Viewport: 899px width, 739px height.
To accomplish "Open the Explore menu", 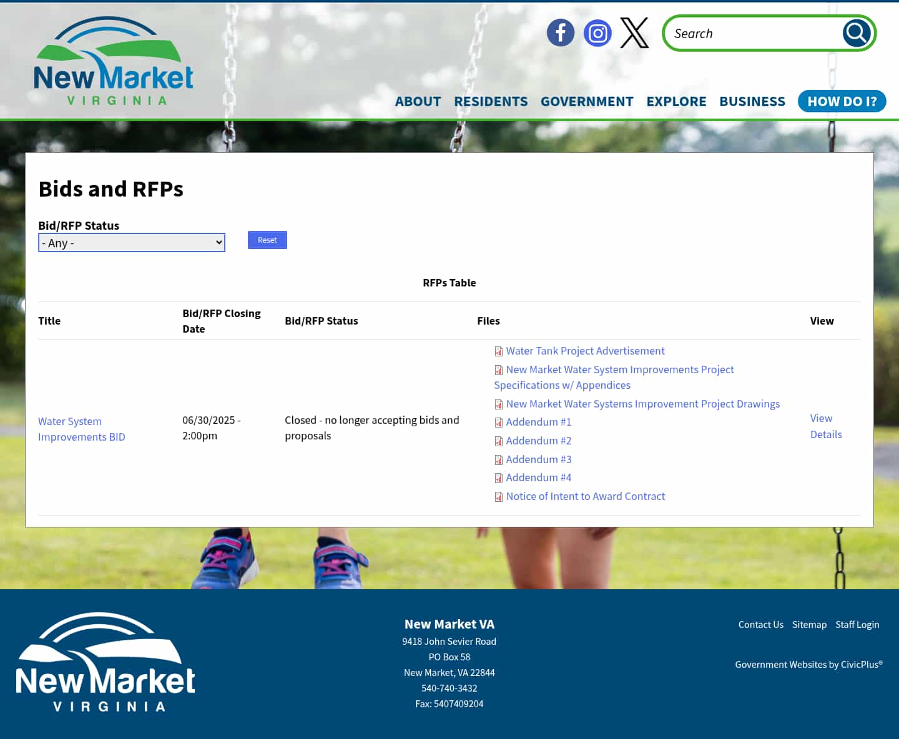I will (676, 101).
